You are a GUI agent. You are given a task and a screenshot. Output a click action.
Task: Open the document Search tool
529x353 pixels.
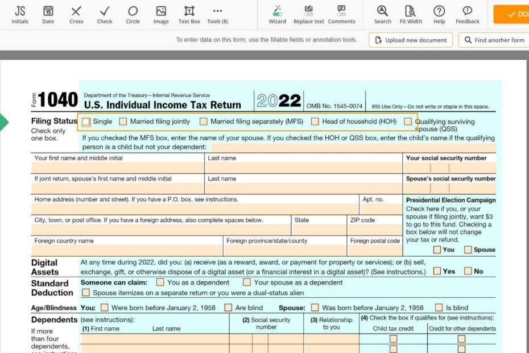click(x=382, y=14)
